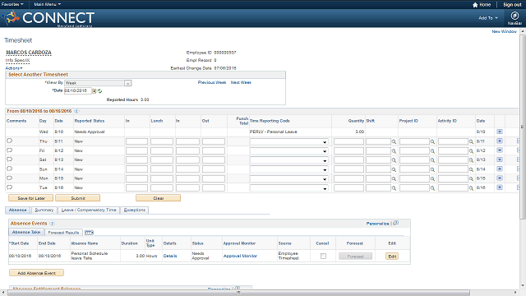Add comment for Tue 8/16 row
Viewport: 526px width, 296px height.
(x=9, y=187)
